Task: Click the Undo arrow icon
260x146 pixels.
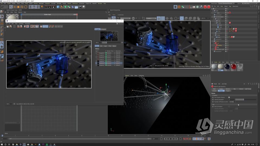Action: tap(3, 7)
